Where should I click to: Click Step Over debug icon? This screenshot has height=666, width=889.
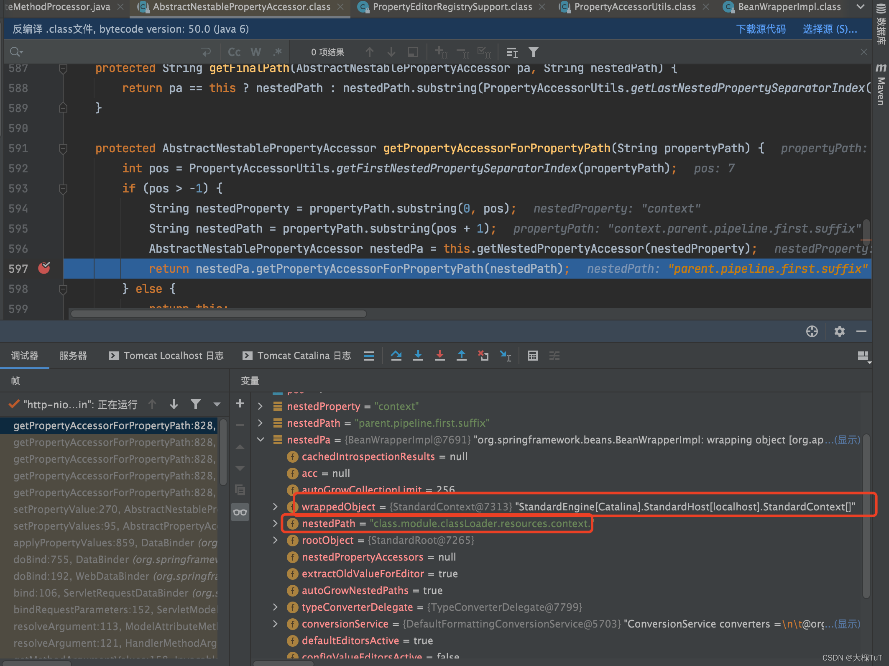tap(396, 356)
